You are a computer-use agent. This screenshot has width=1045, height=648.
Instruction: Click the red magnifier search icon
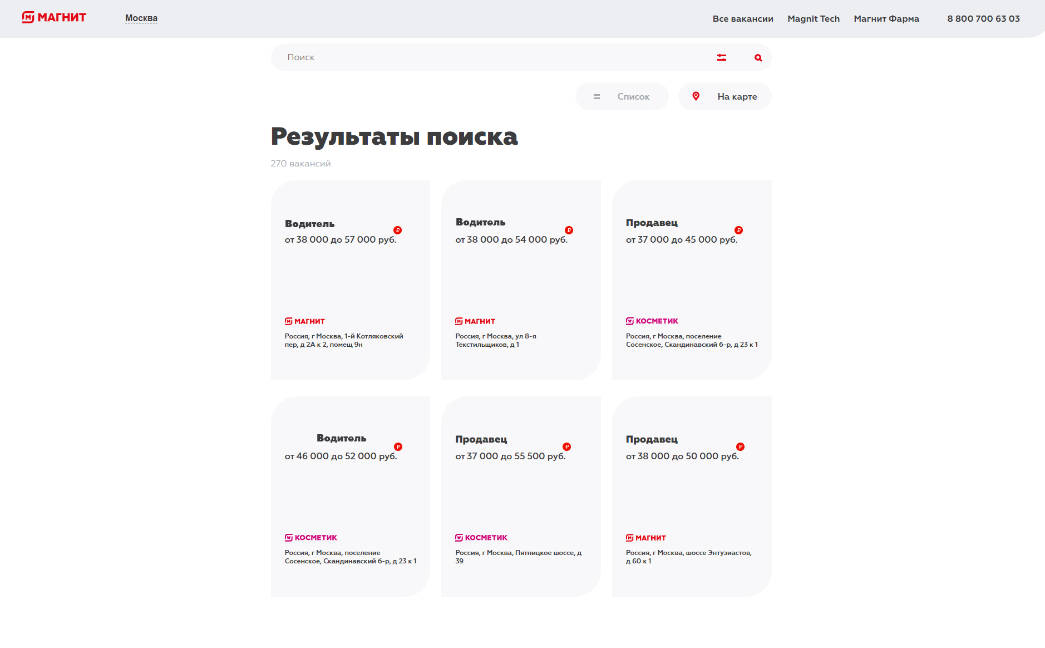click(x=758, y=57)
